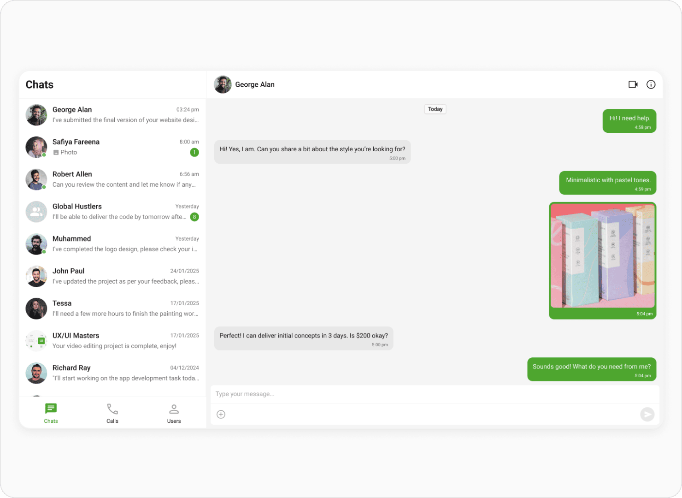Screen dimensions: 682x498
Task: Start a video call with George Alan
Action: 633,84
